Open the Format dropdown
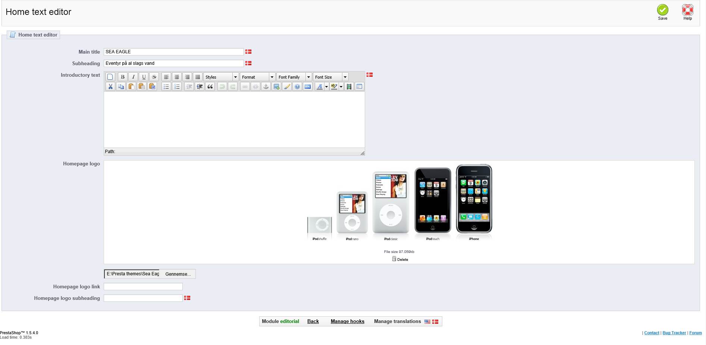The width and height of the screenshot is (706, 345). click(257, 77)
